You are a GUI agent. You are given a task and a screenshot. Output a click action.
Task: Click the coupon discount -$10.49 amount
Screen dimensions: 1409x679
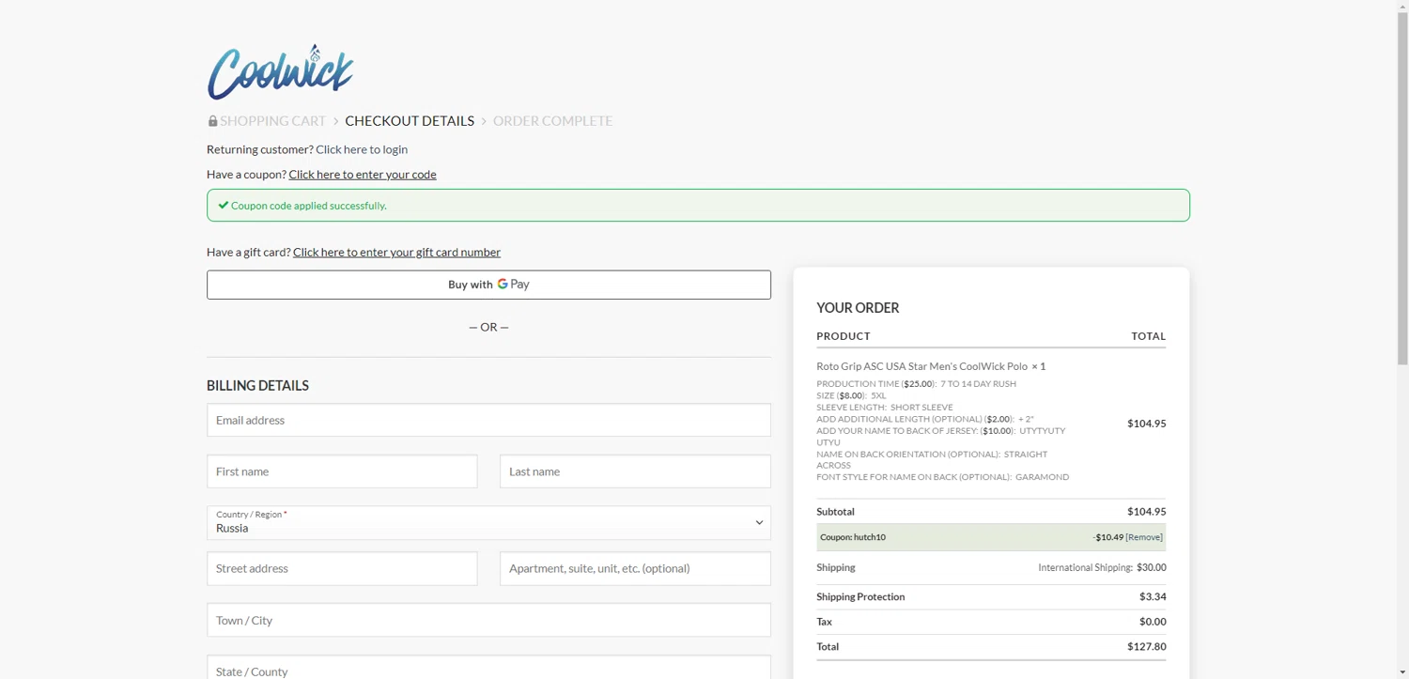coord(1107,537)
